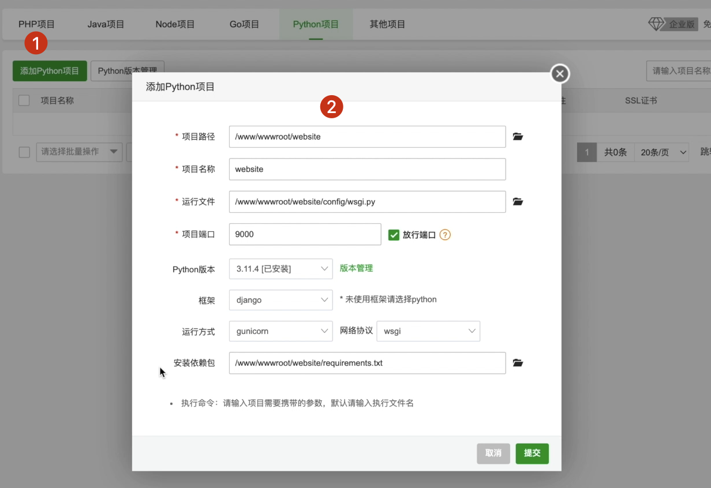
Task: Browse folder for run file field
Action: [518, 201]
